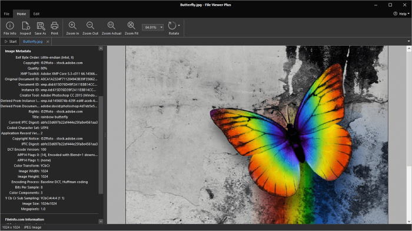This screenshot has height=231, width=412.
Task: Print the image with Print icon
Action: pyautogui.click(x=54, y=28)
